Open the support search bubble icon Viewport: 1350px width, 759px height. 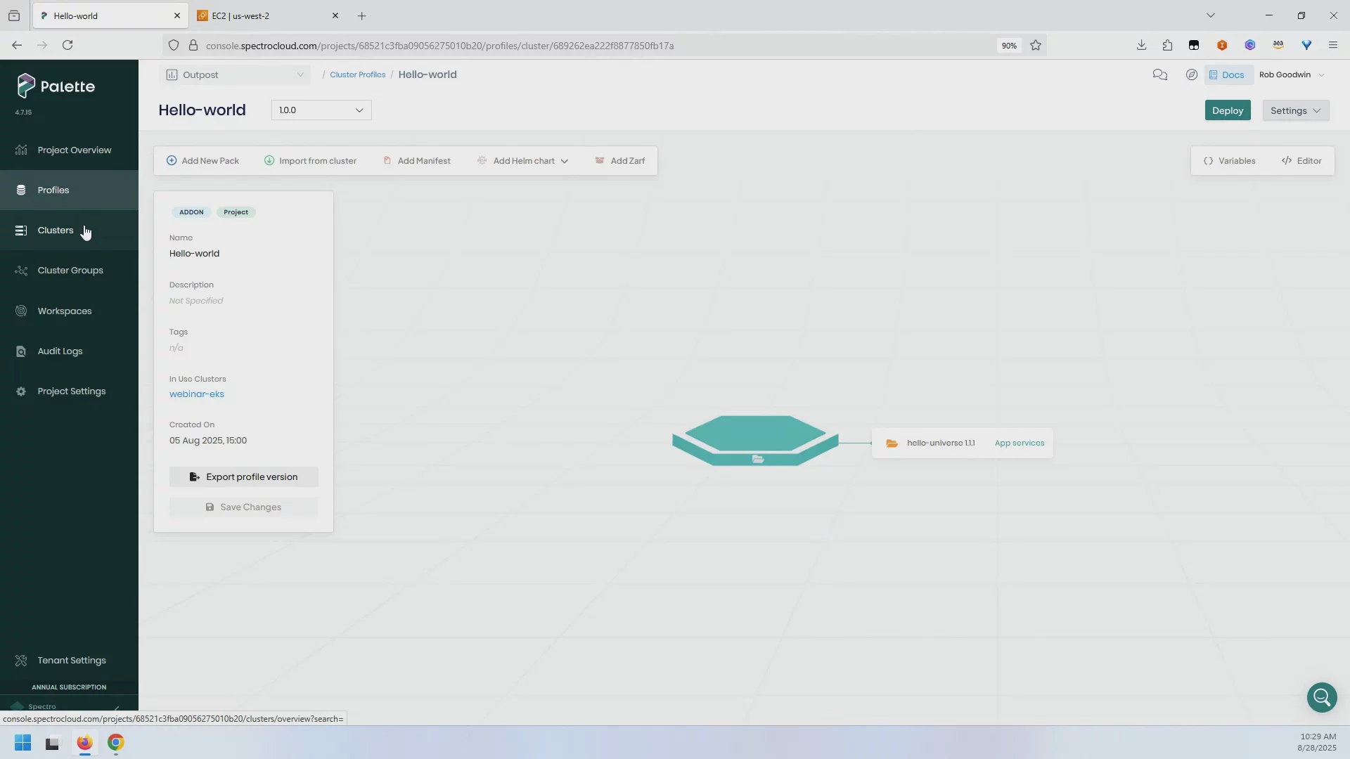(x=1321, y=697)
